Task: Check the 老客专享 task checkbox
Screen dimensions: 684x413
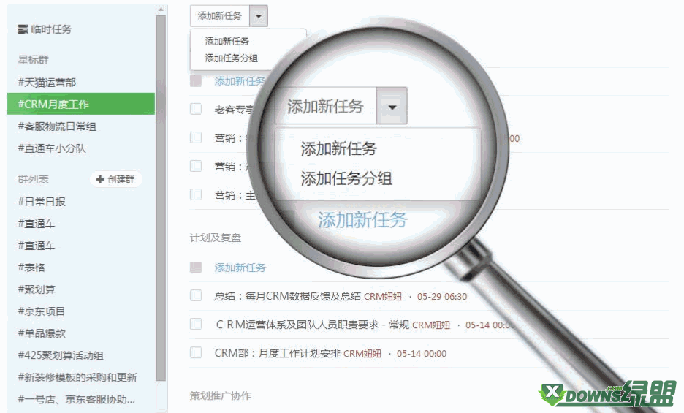Action: (x=196, y=109)
